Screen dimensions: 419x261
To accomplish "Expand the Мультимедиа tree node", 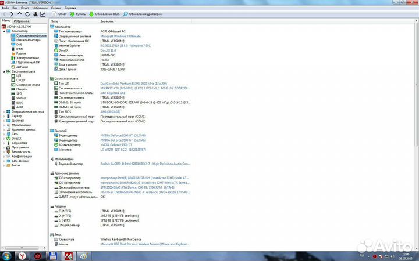I will coord(4,125).
